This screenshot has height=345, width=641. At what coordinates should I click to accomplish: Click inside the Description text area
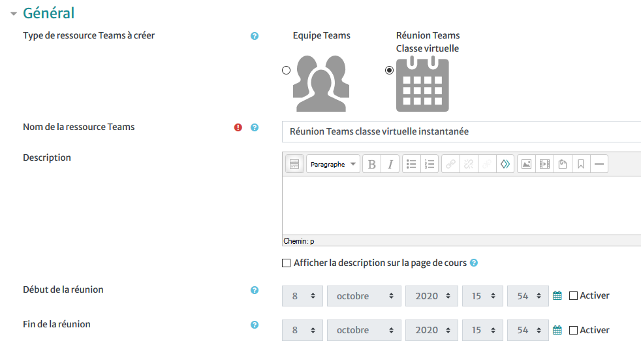coord(461,206)
